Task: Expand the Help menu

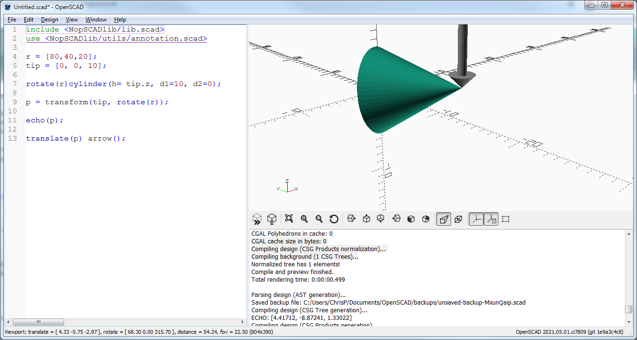Action: (120, 20)
